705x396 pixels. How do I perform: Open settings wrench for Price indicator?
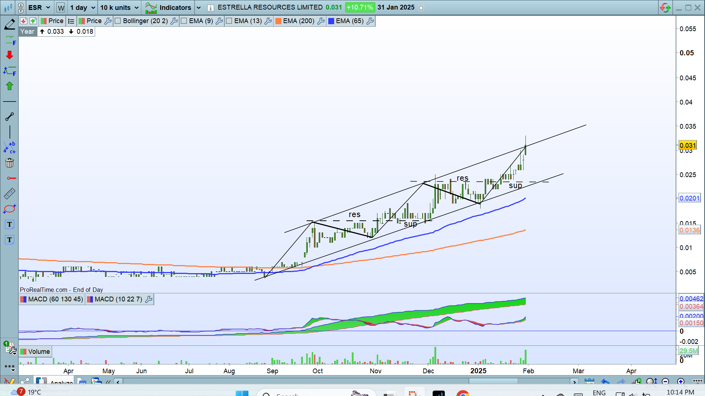point(108,21)
